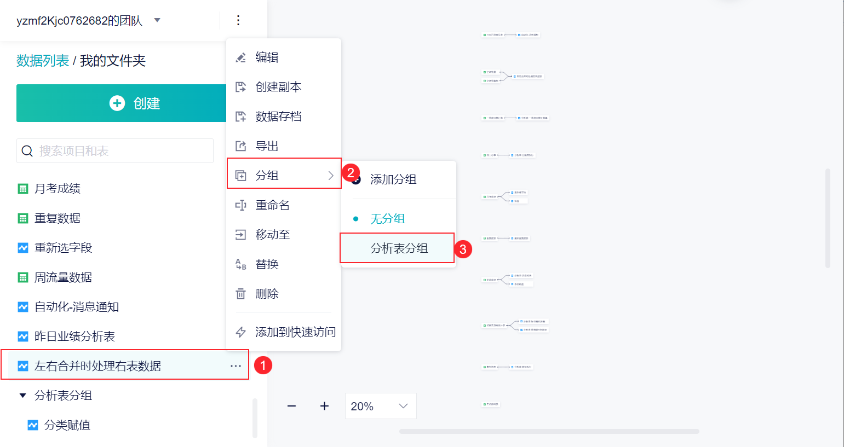Select the 无分组 option

(x=387, y=219)
